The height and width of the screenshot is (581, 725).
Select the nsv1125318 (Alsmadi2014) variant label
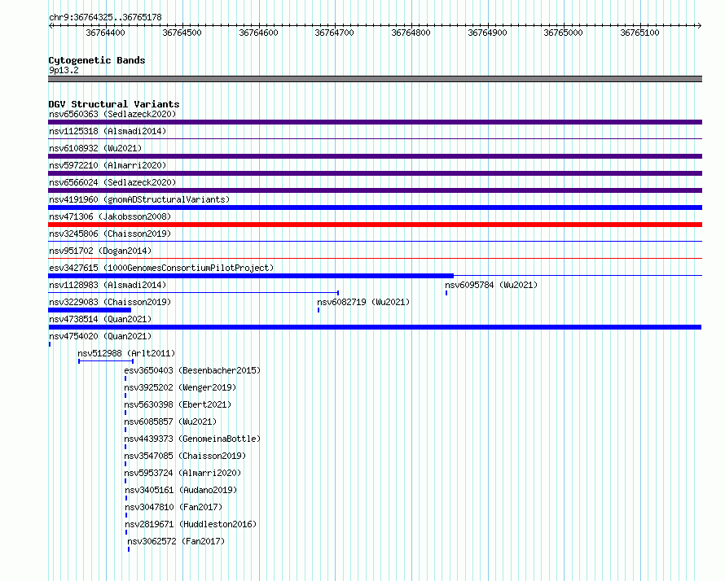coord(108,131)
